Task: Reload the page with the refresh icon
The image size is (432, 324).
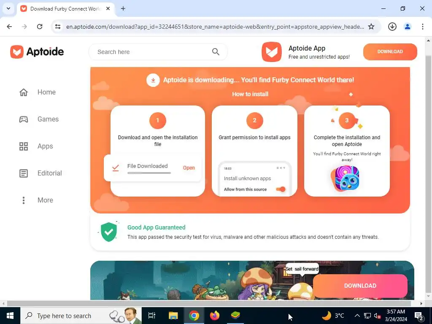Action: [40, 27]
